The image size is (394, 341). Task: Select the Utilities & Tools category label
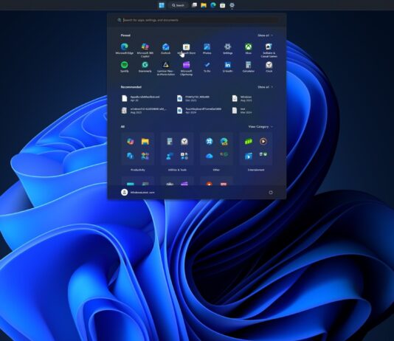point(177,170)
